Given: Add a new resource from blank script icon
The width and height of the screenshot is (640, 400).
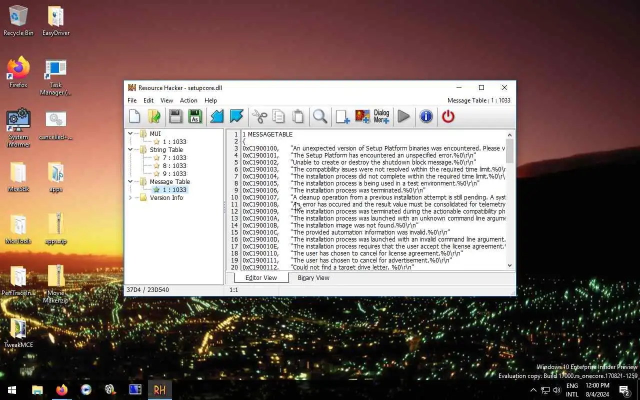Looking at the screenshot, I should [x=342, y=116].
